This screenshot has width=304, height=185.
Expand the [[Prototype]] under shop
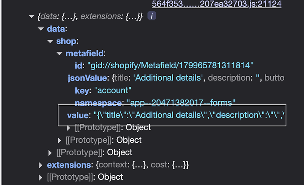click(x=59, y=141)
